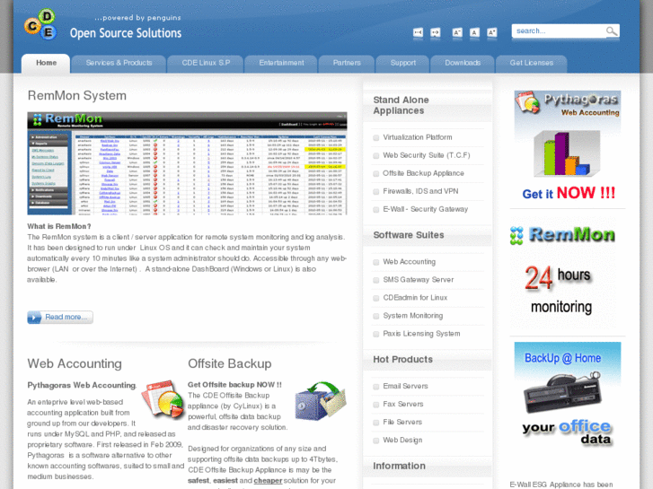Click the Offsite Backup section heading

click(x=229, y=363)
